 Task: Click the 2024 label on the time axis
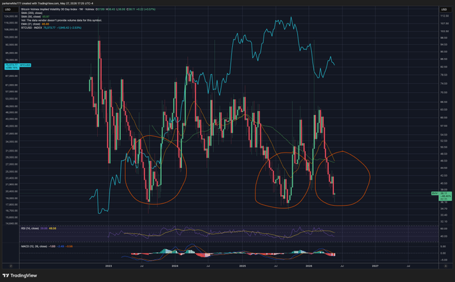pos(175,266)
